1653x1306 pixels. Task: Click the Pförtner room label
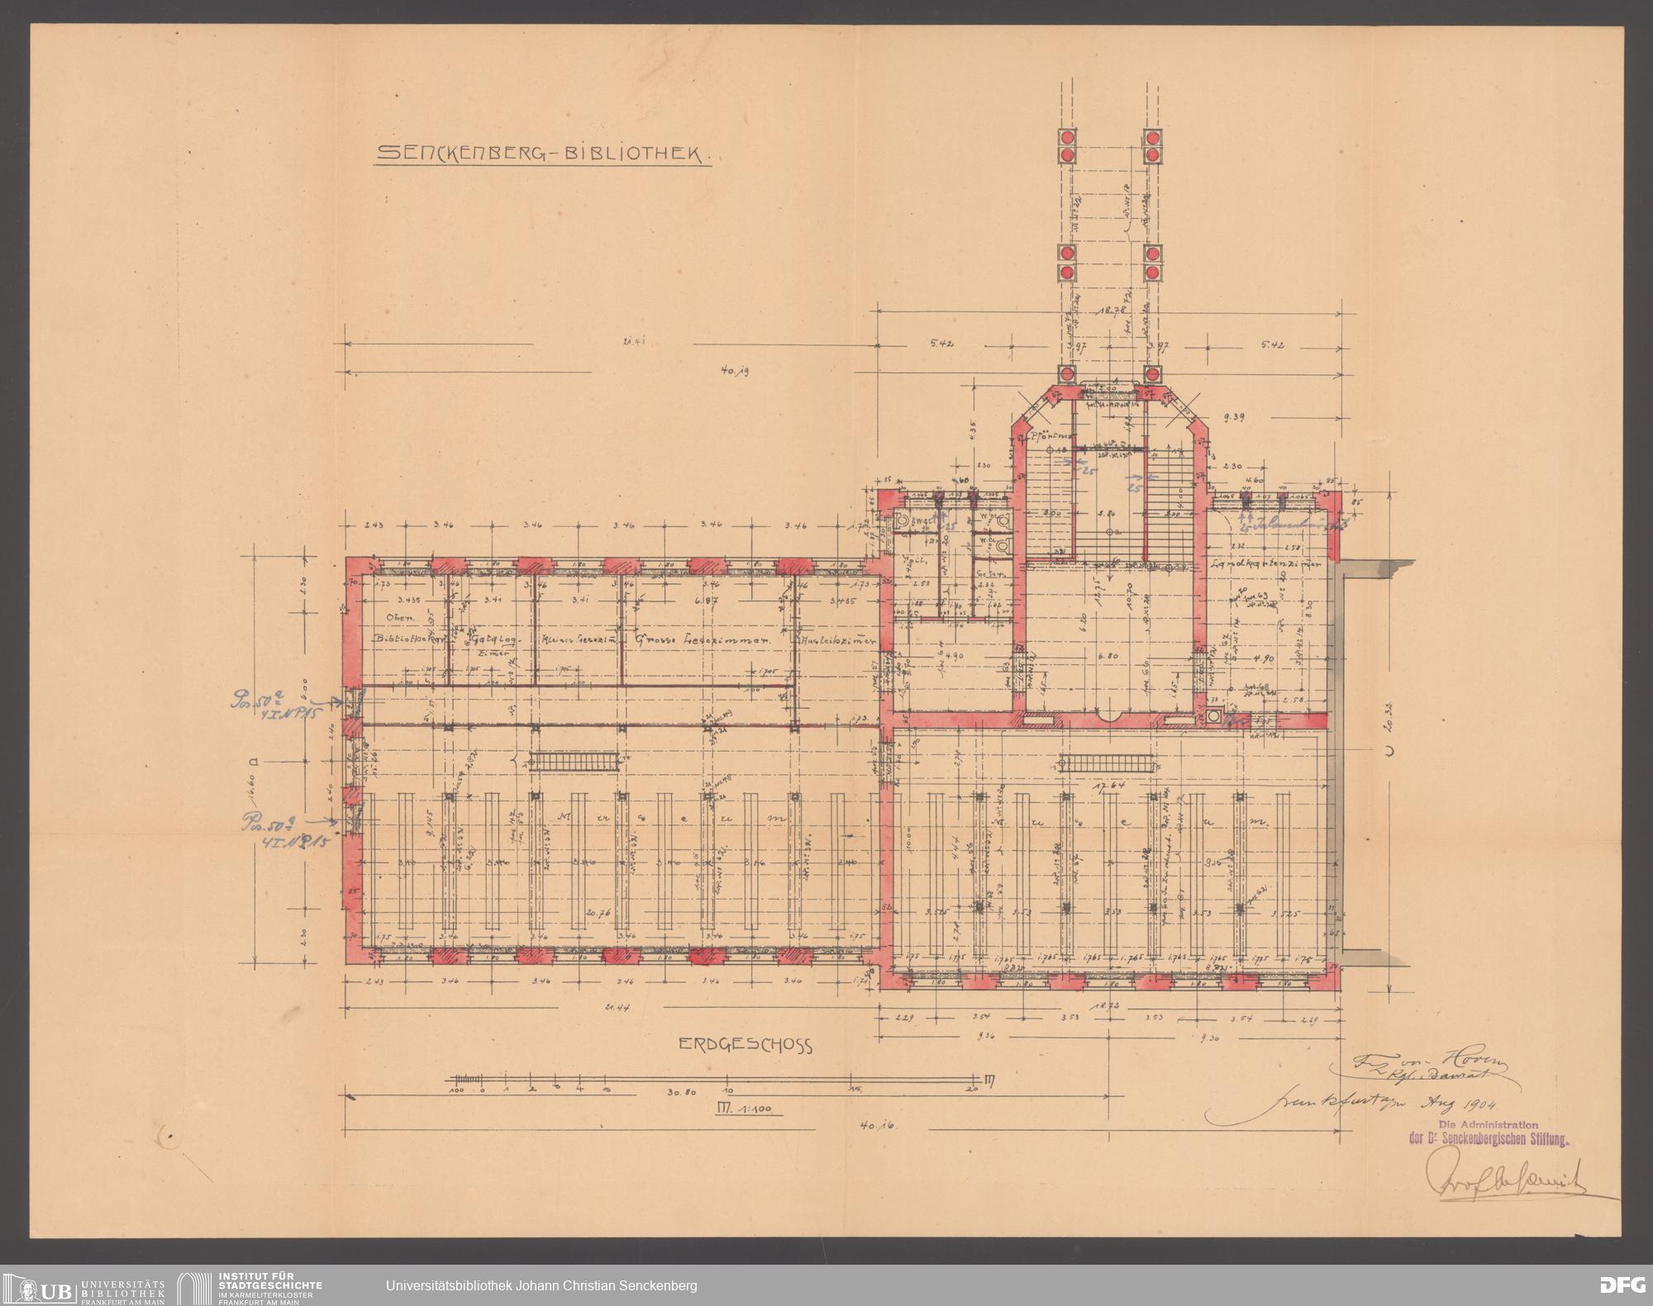pos(1050,435)
